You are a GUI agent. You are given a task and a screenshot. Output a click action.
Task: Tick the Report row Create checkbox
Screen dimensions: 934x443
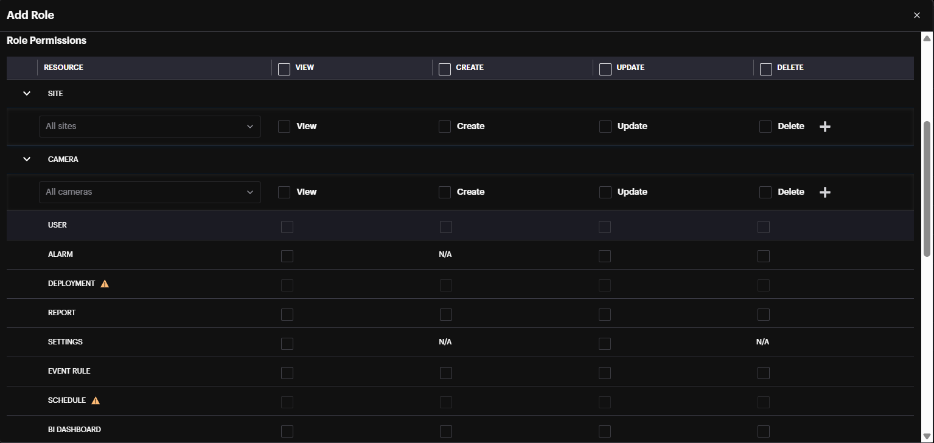pos(446,315)
